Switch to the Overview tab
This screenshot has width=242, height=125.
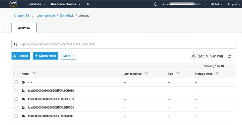24,28
